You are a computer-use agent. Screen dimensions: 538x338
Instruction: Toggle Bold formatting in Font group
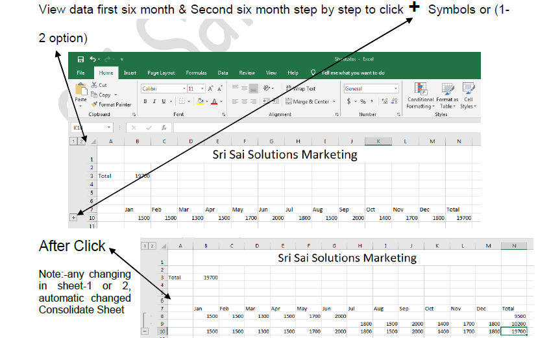pos(145,101)
